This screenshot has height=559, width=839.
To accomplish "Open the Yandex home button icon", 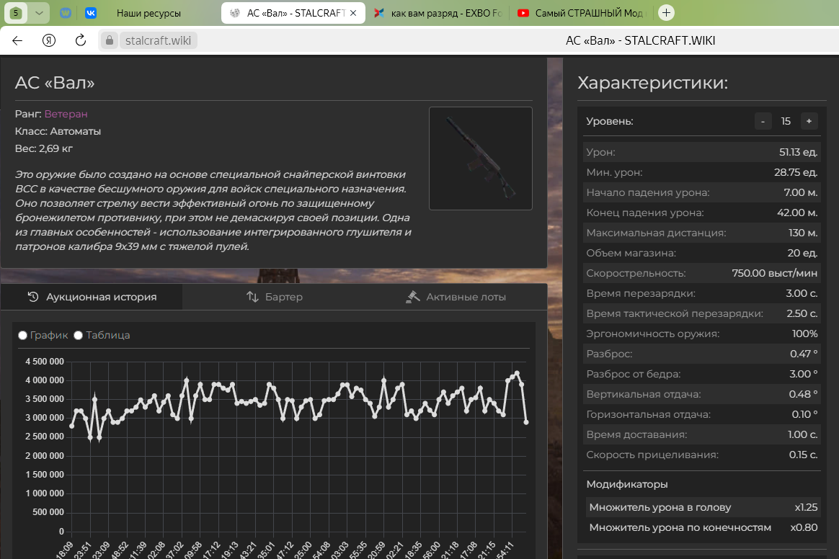I will tap(49, 40).
